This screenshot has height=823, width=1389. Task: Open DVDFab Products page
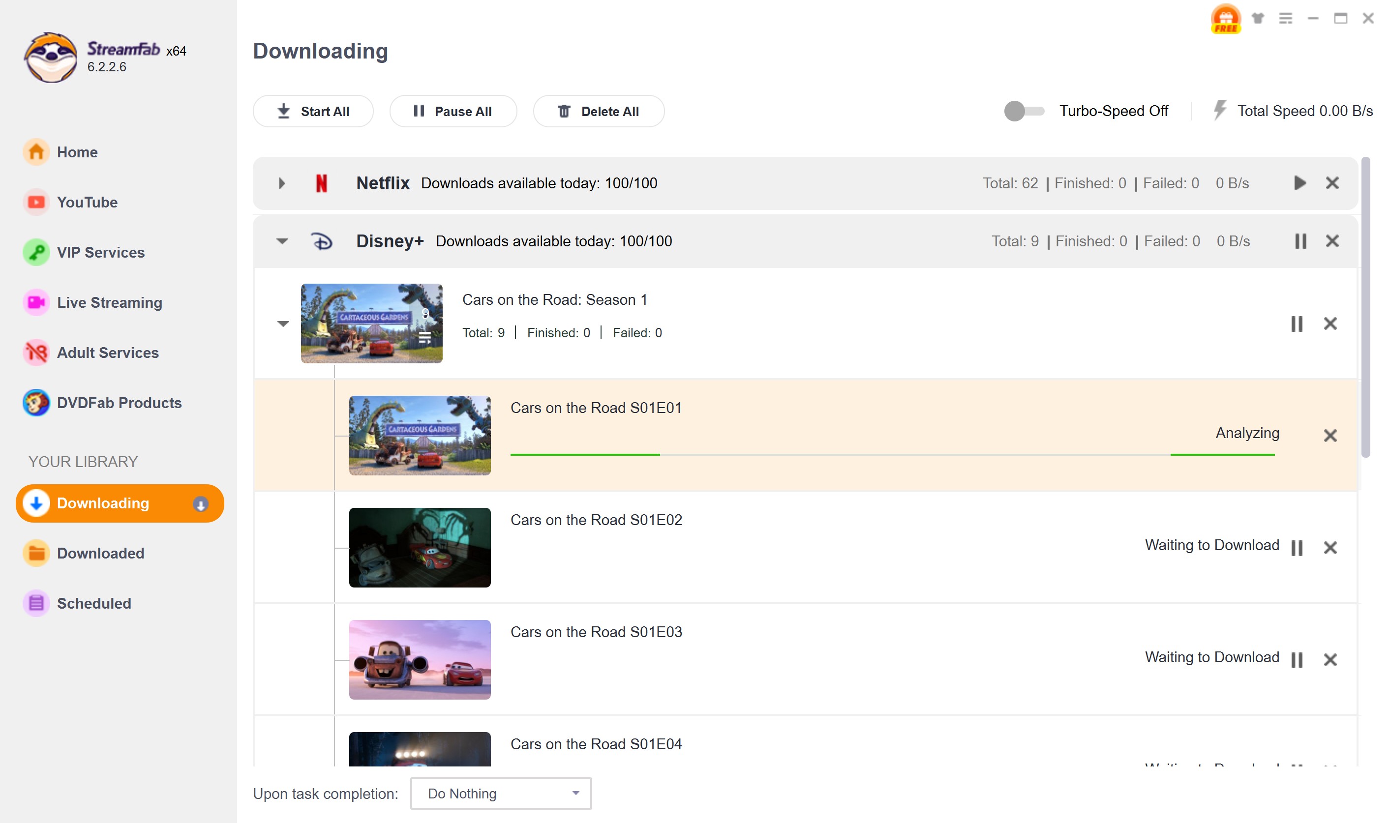102,403
